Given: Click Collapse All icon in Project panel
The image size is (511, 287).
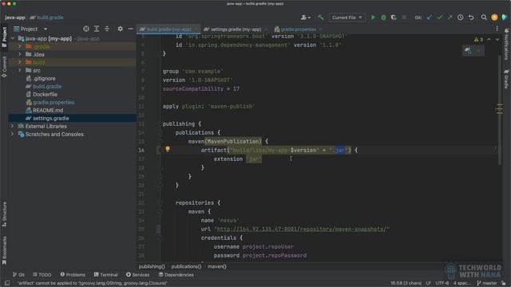Looking at the screenshot, I should (x=107, y=29).
